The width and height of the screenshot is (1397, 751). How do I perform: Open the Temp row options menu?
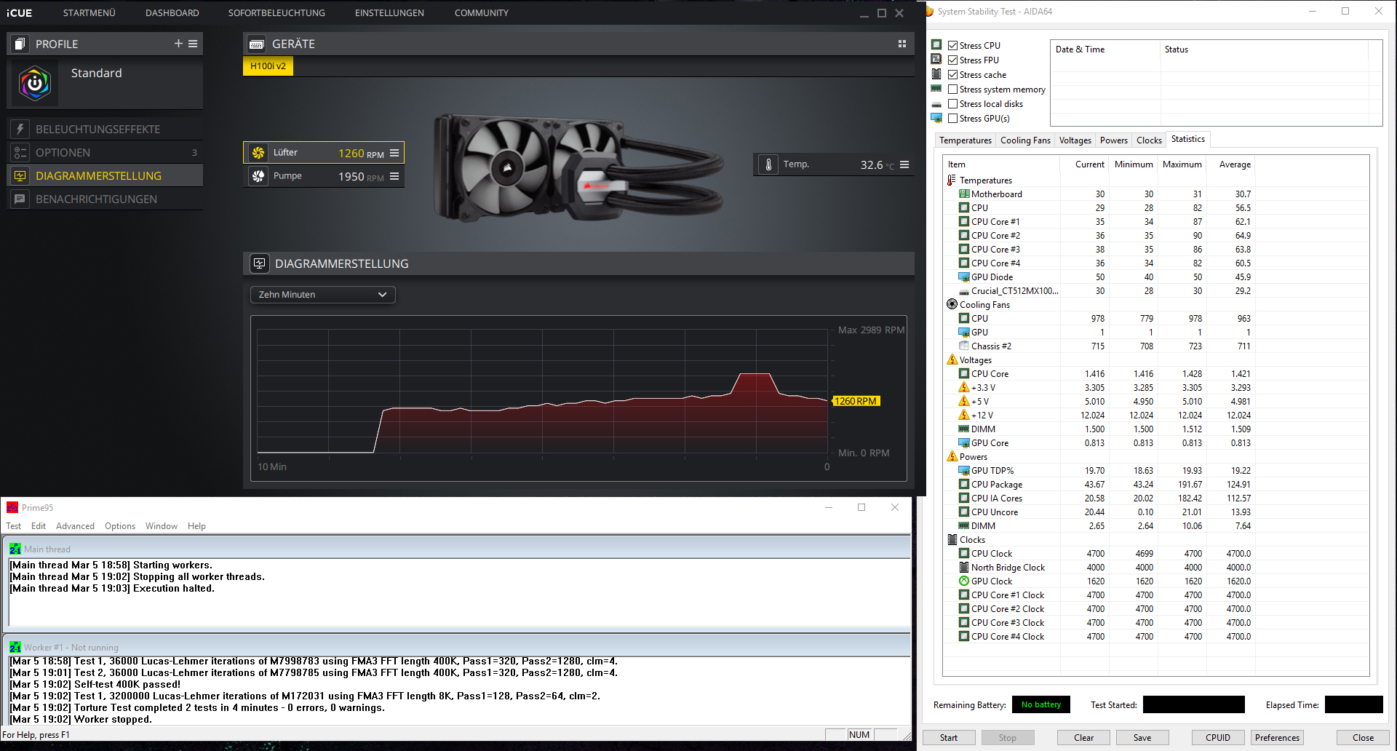(904, 164)
